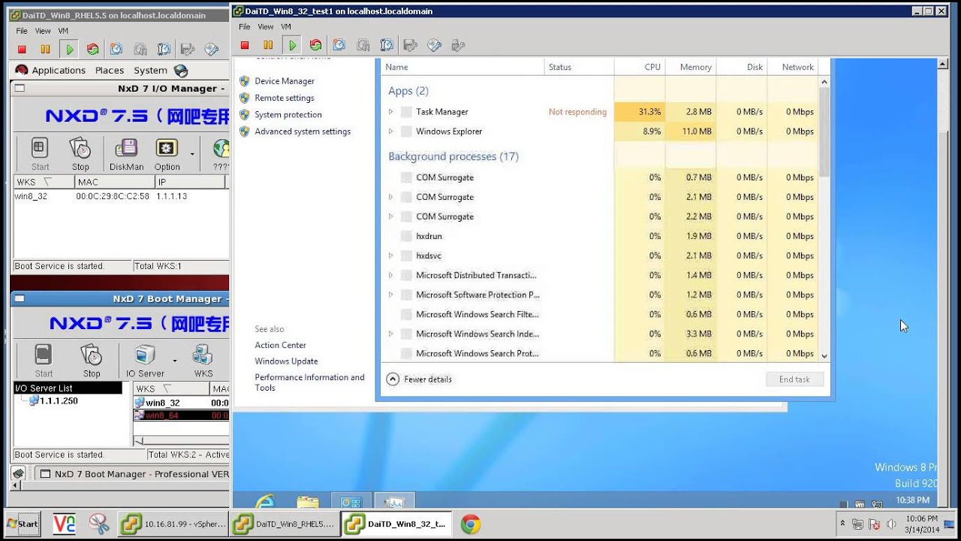Image resolution: width=961 pixels, height=541 pixels.
Task: Open System menu in RHEL panel
Action: click(150, 71)
